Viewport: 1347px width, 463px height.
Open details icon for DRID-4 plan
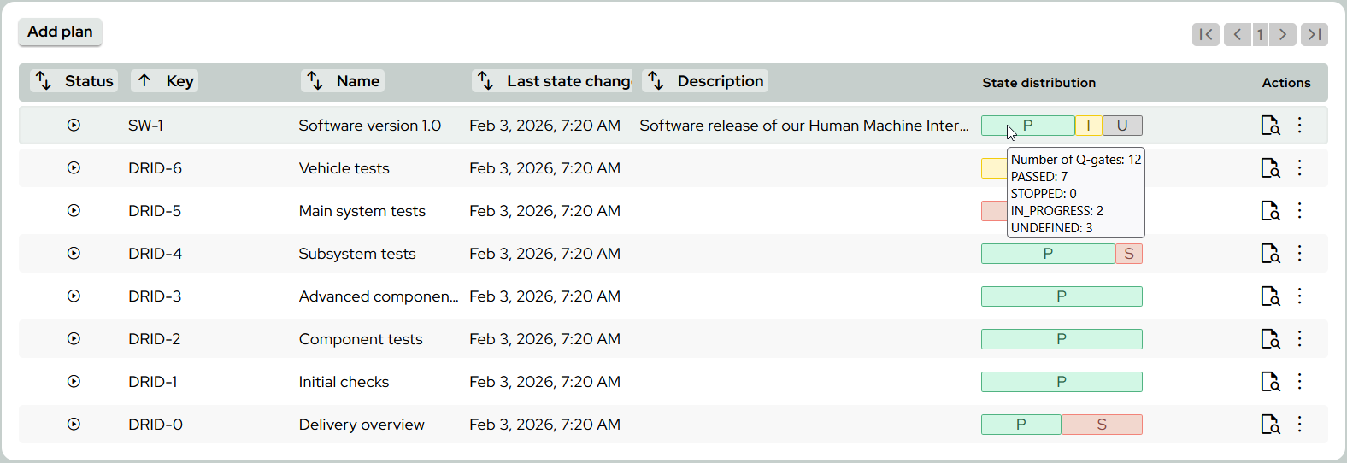(x=1270, y=254)
